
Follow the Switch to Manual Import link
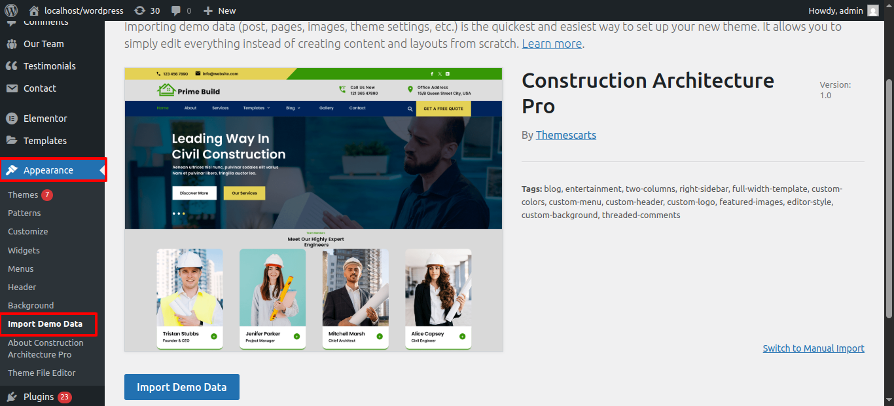coord(814,348)
